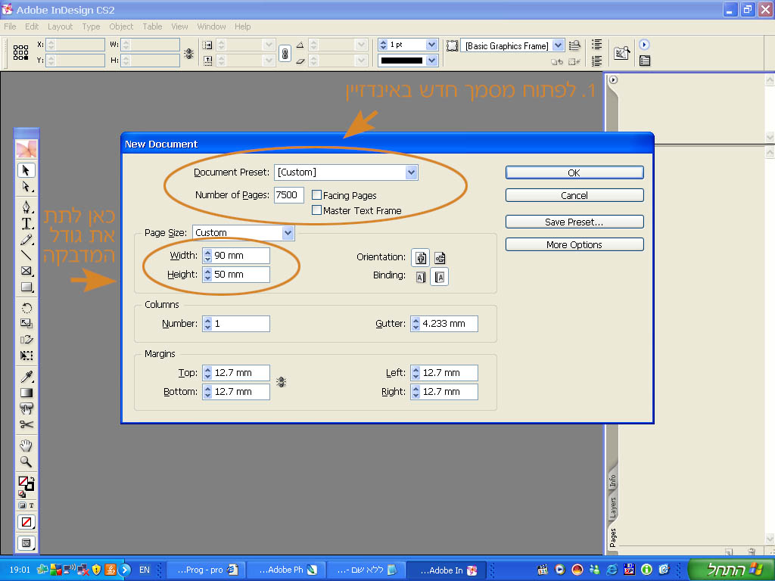775x581 pixels.
Task: Open the Window menu
Action: point(212,26)
